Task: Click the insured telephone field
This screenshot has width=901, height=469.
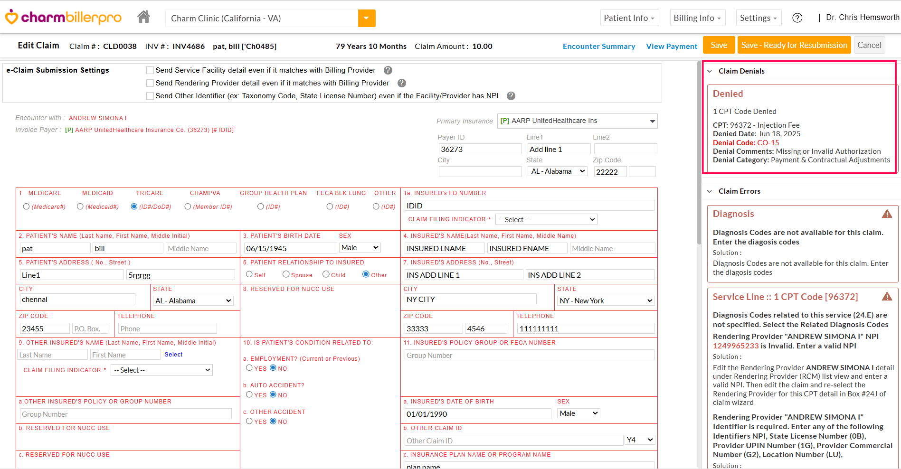Action: click(x=586, y=328)
